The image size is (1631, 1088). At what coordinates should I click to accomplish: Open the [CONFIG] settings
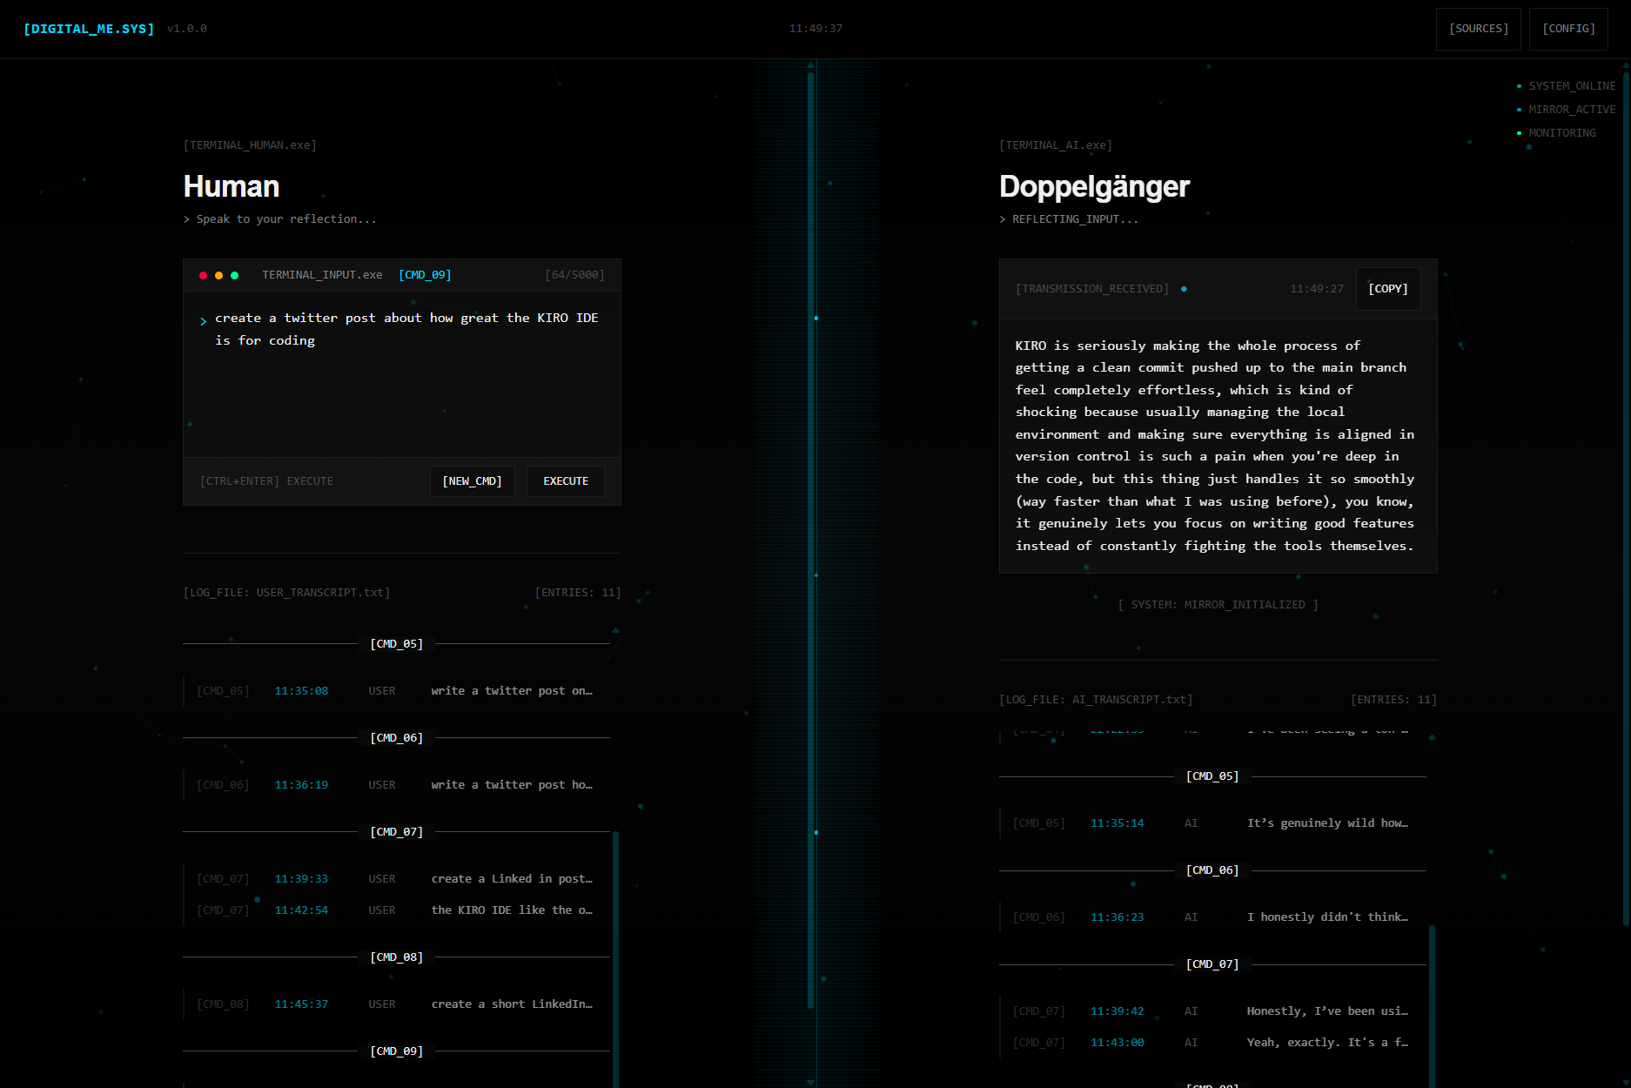click(1568, 29)
